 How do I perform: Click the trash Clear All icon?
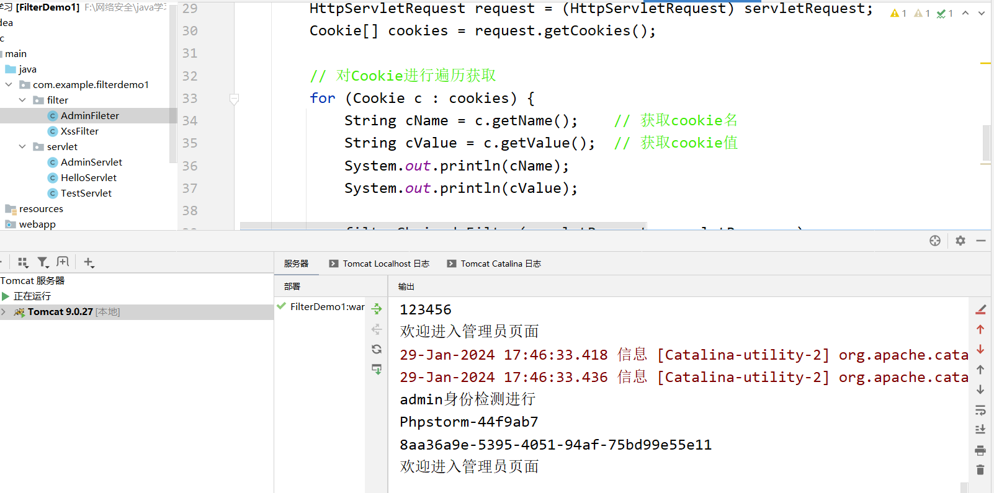pos(980,470)
